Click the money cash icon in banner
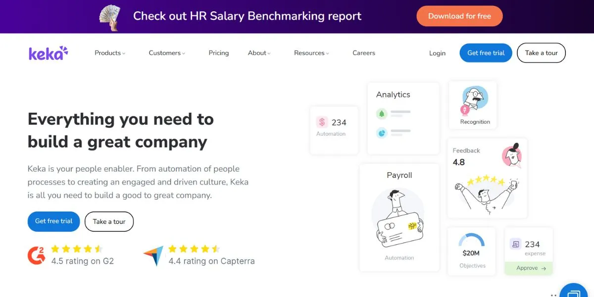 (x=112, y=16)
